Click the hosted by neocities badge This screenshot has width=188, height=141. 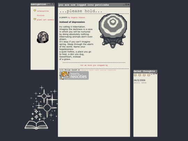coord(74,76)
